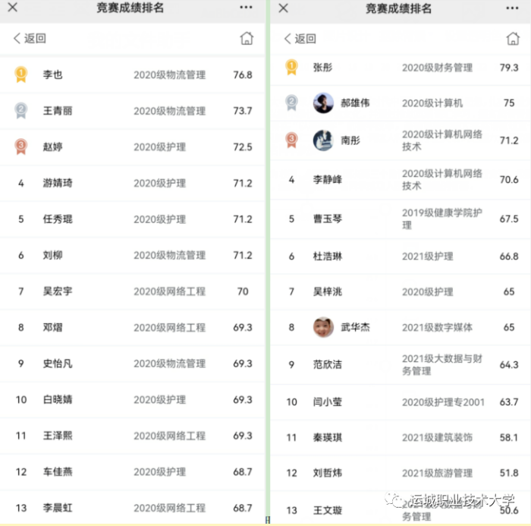Go back using 返回 in left panel

click(x=30, y=38)
